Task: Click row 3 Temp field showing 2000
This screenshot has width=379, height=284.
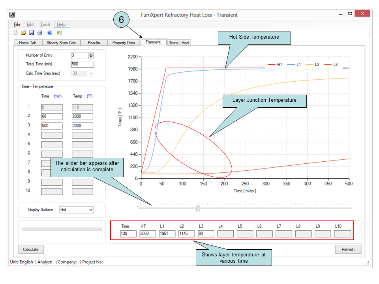Action: pos(83,126)
